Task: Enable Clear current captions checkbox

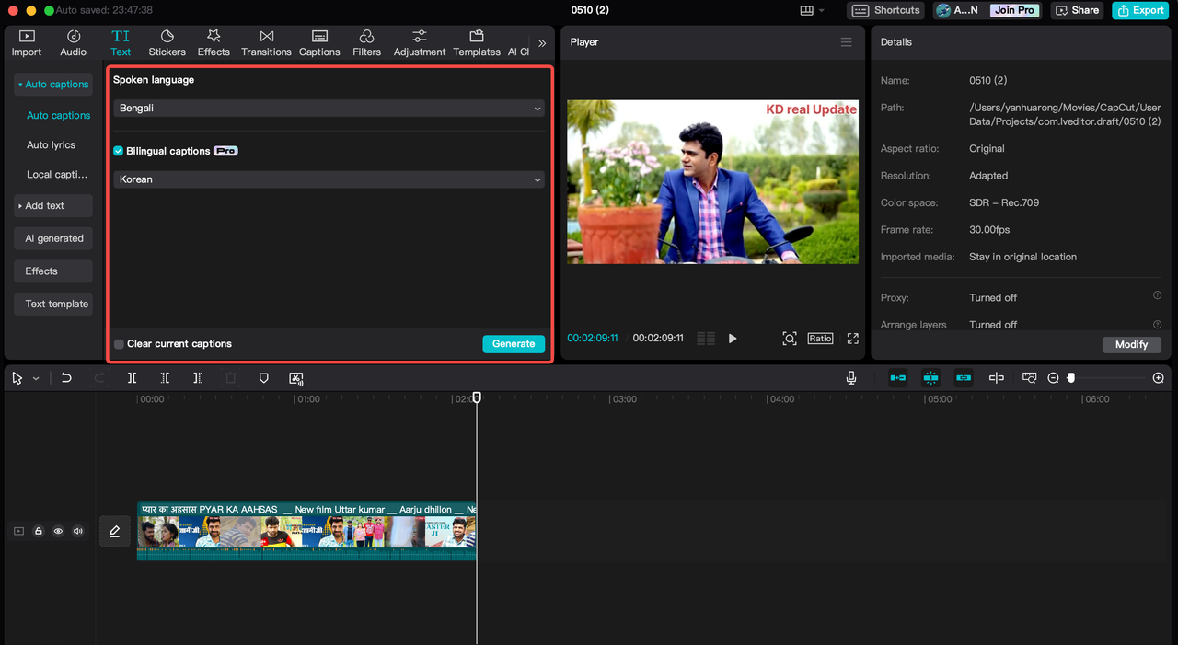Action: point(119,344)
